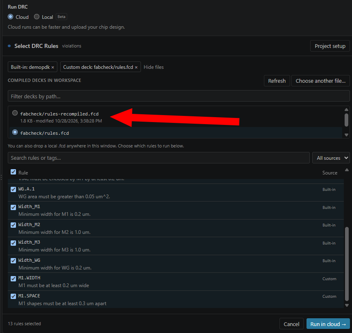Click the deck list scroll down arrow

click(x=346, y=135)
